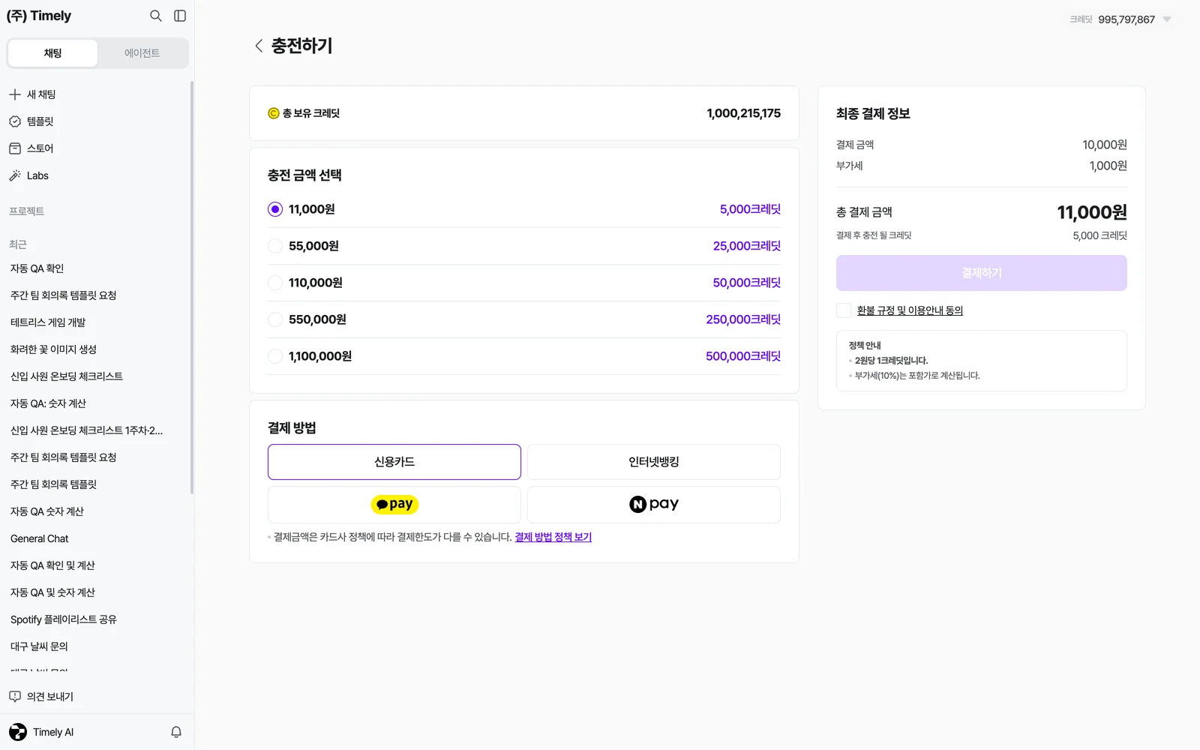The image size is (1200, 750).
Task: Open 새 채팅 menu item
Action: pyautogui.click(x=41, y=94)
